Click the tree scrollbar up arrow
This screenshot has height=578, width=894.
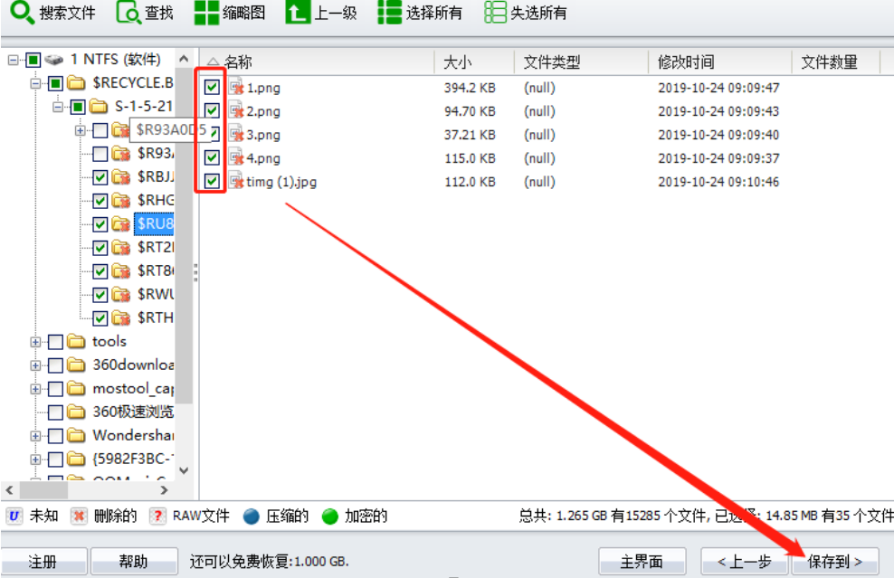pos(184,58)
